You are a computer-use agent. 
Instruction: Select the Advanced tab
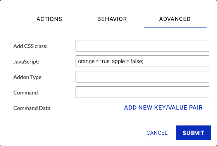point(175,19)
